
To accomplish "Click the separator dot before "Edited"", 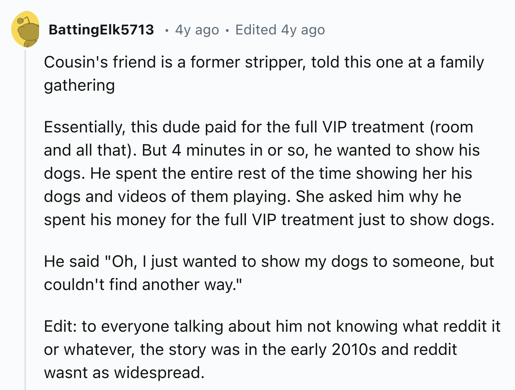I will (x=227, y=31).
